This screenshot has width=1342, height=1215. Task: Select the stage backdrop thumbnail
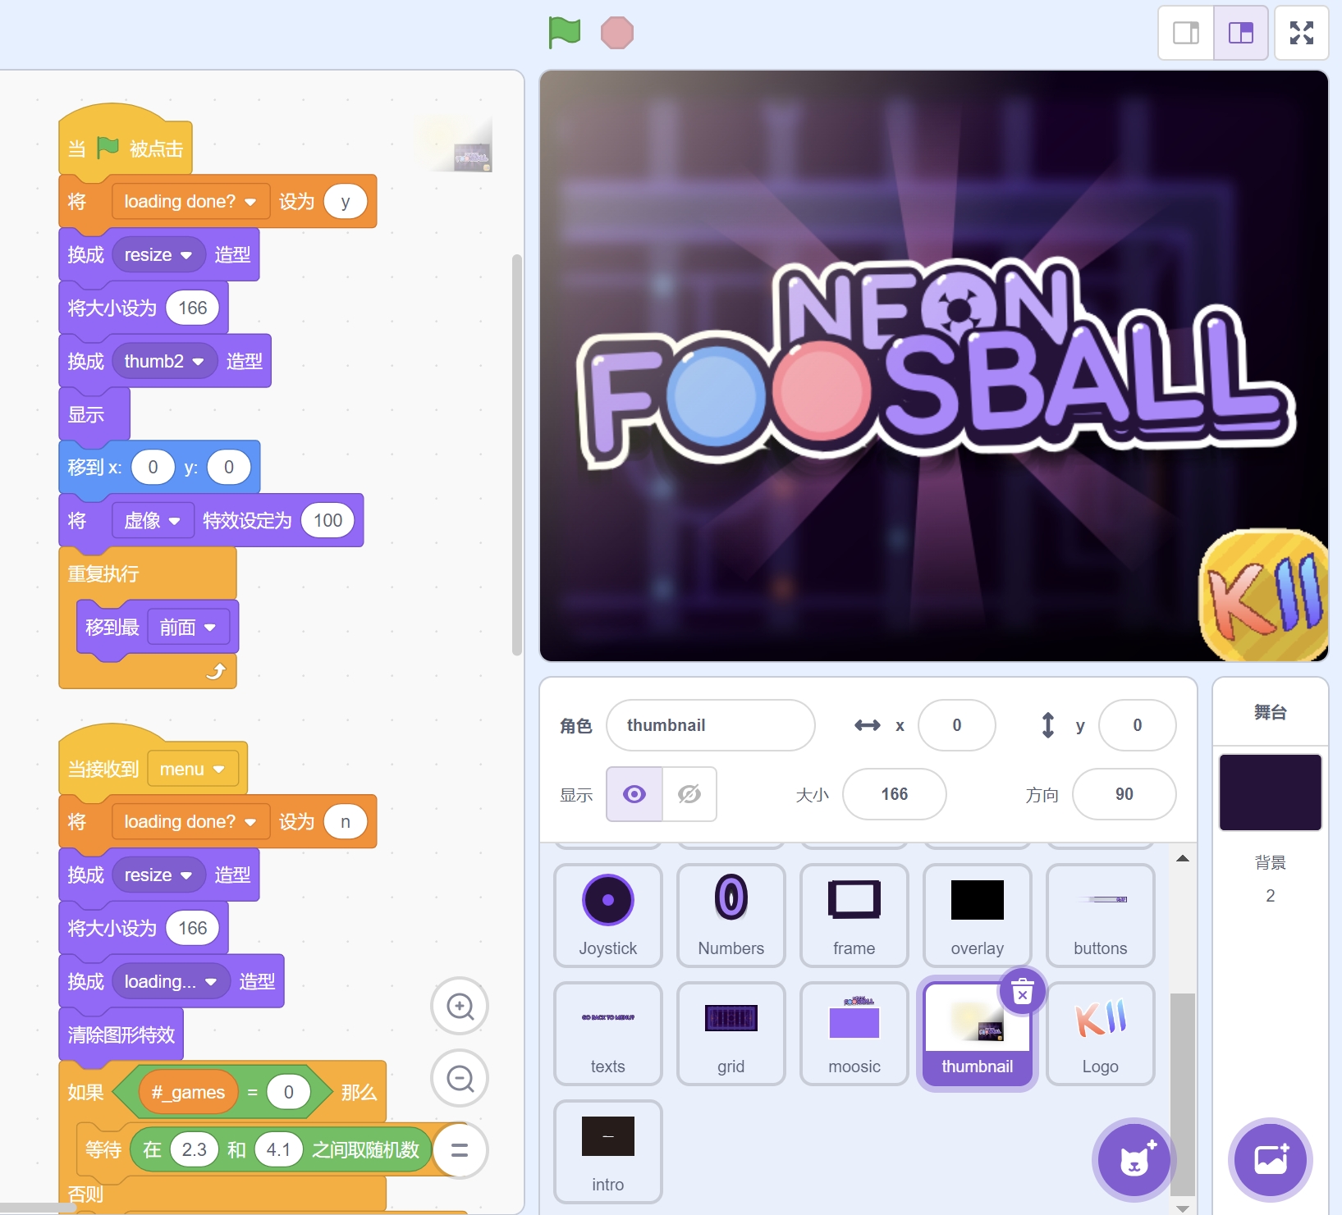tap(1270, 792)
